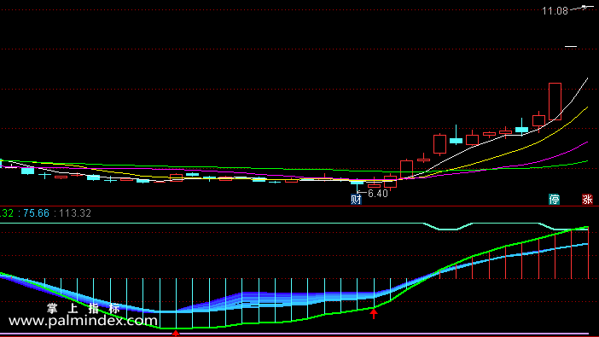Viewport: 599px width, 337px height.
Task: Click the 11.08 high price label
Action: tap(555, 11)
